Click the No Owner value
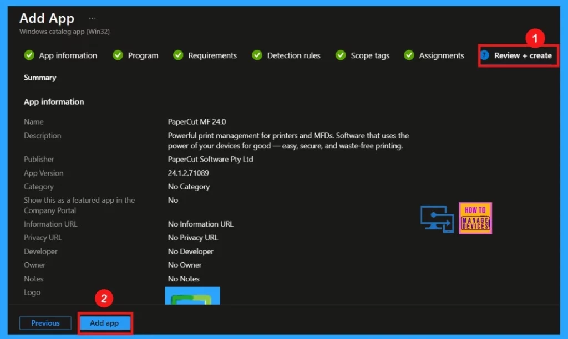 coord(185,265)
